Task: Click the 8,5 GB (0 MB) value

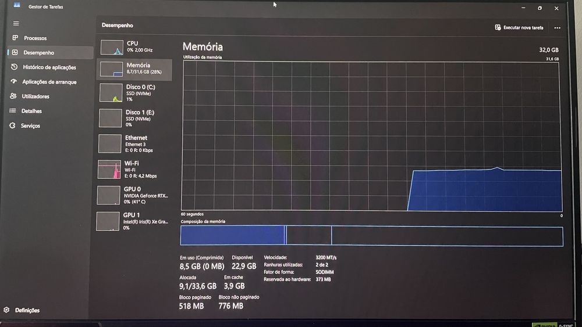Action: click(x=202, y=266)
